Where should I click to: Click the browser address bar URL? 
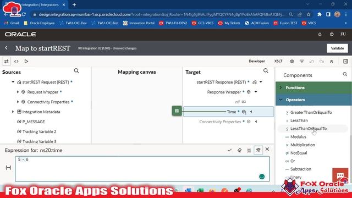pos(161,14)
